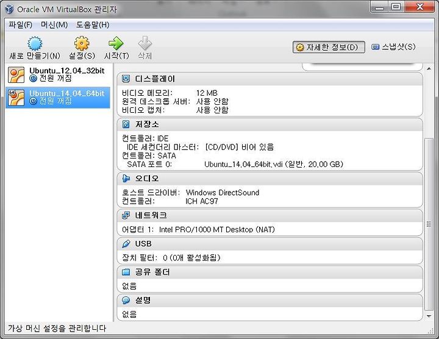
Task: Click power-off status icon under Ubuntu_14.04_64bit
Action: (x=33, y=101)
